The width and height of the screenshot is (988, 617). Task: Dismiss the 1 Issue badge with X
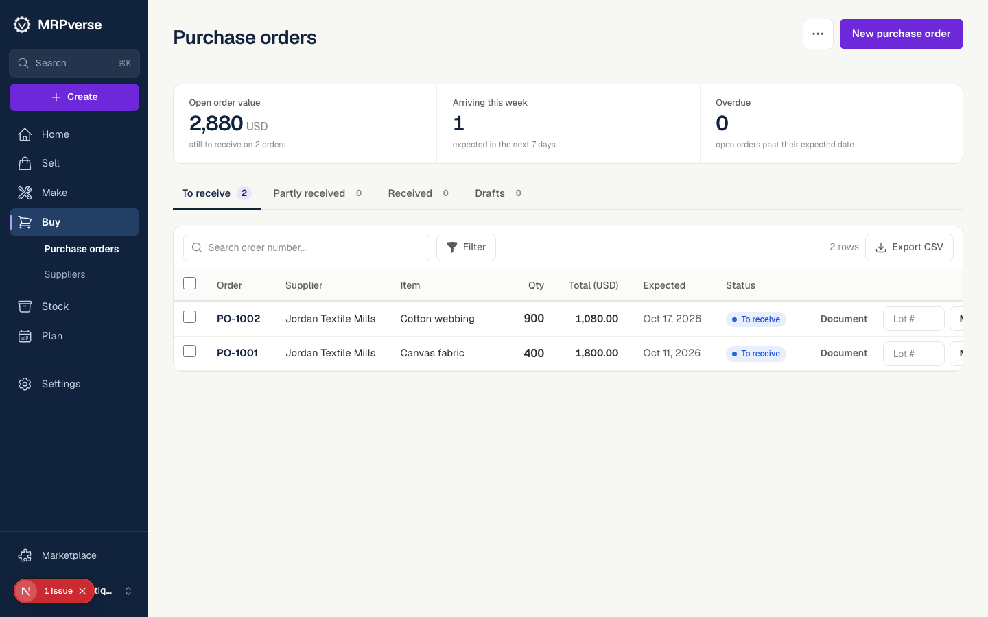tap(82, 591)
